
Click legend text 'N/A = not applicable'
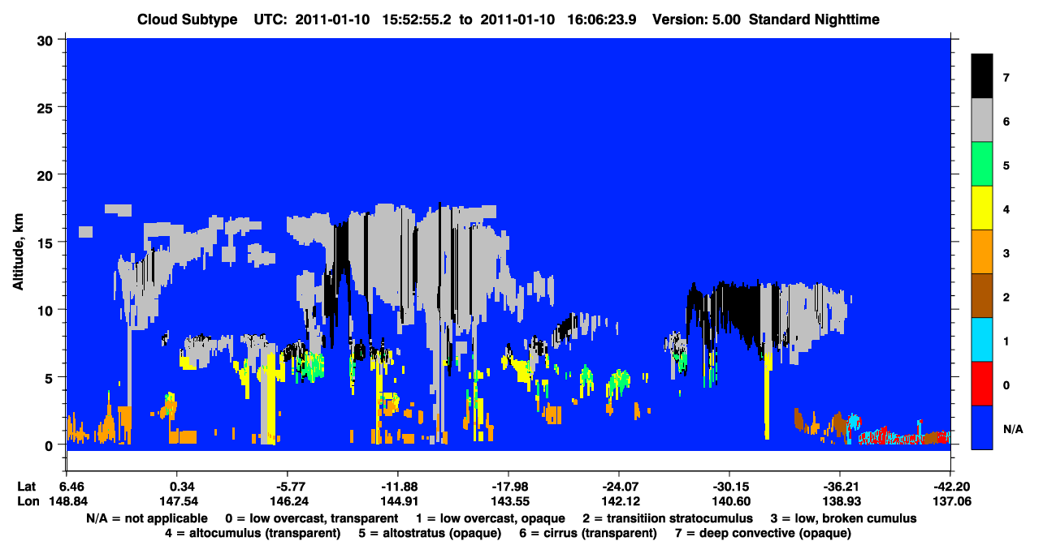tap(148, 517)
